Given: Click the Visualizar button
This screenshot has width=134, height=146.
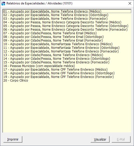Looking at the screenshot, I should coord(100,140).
